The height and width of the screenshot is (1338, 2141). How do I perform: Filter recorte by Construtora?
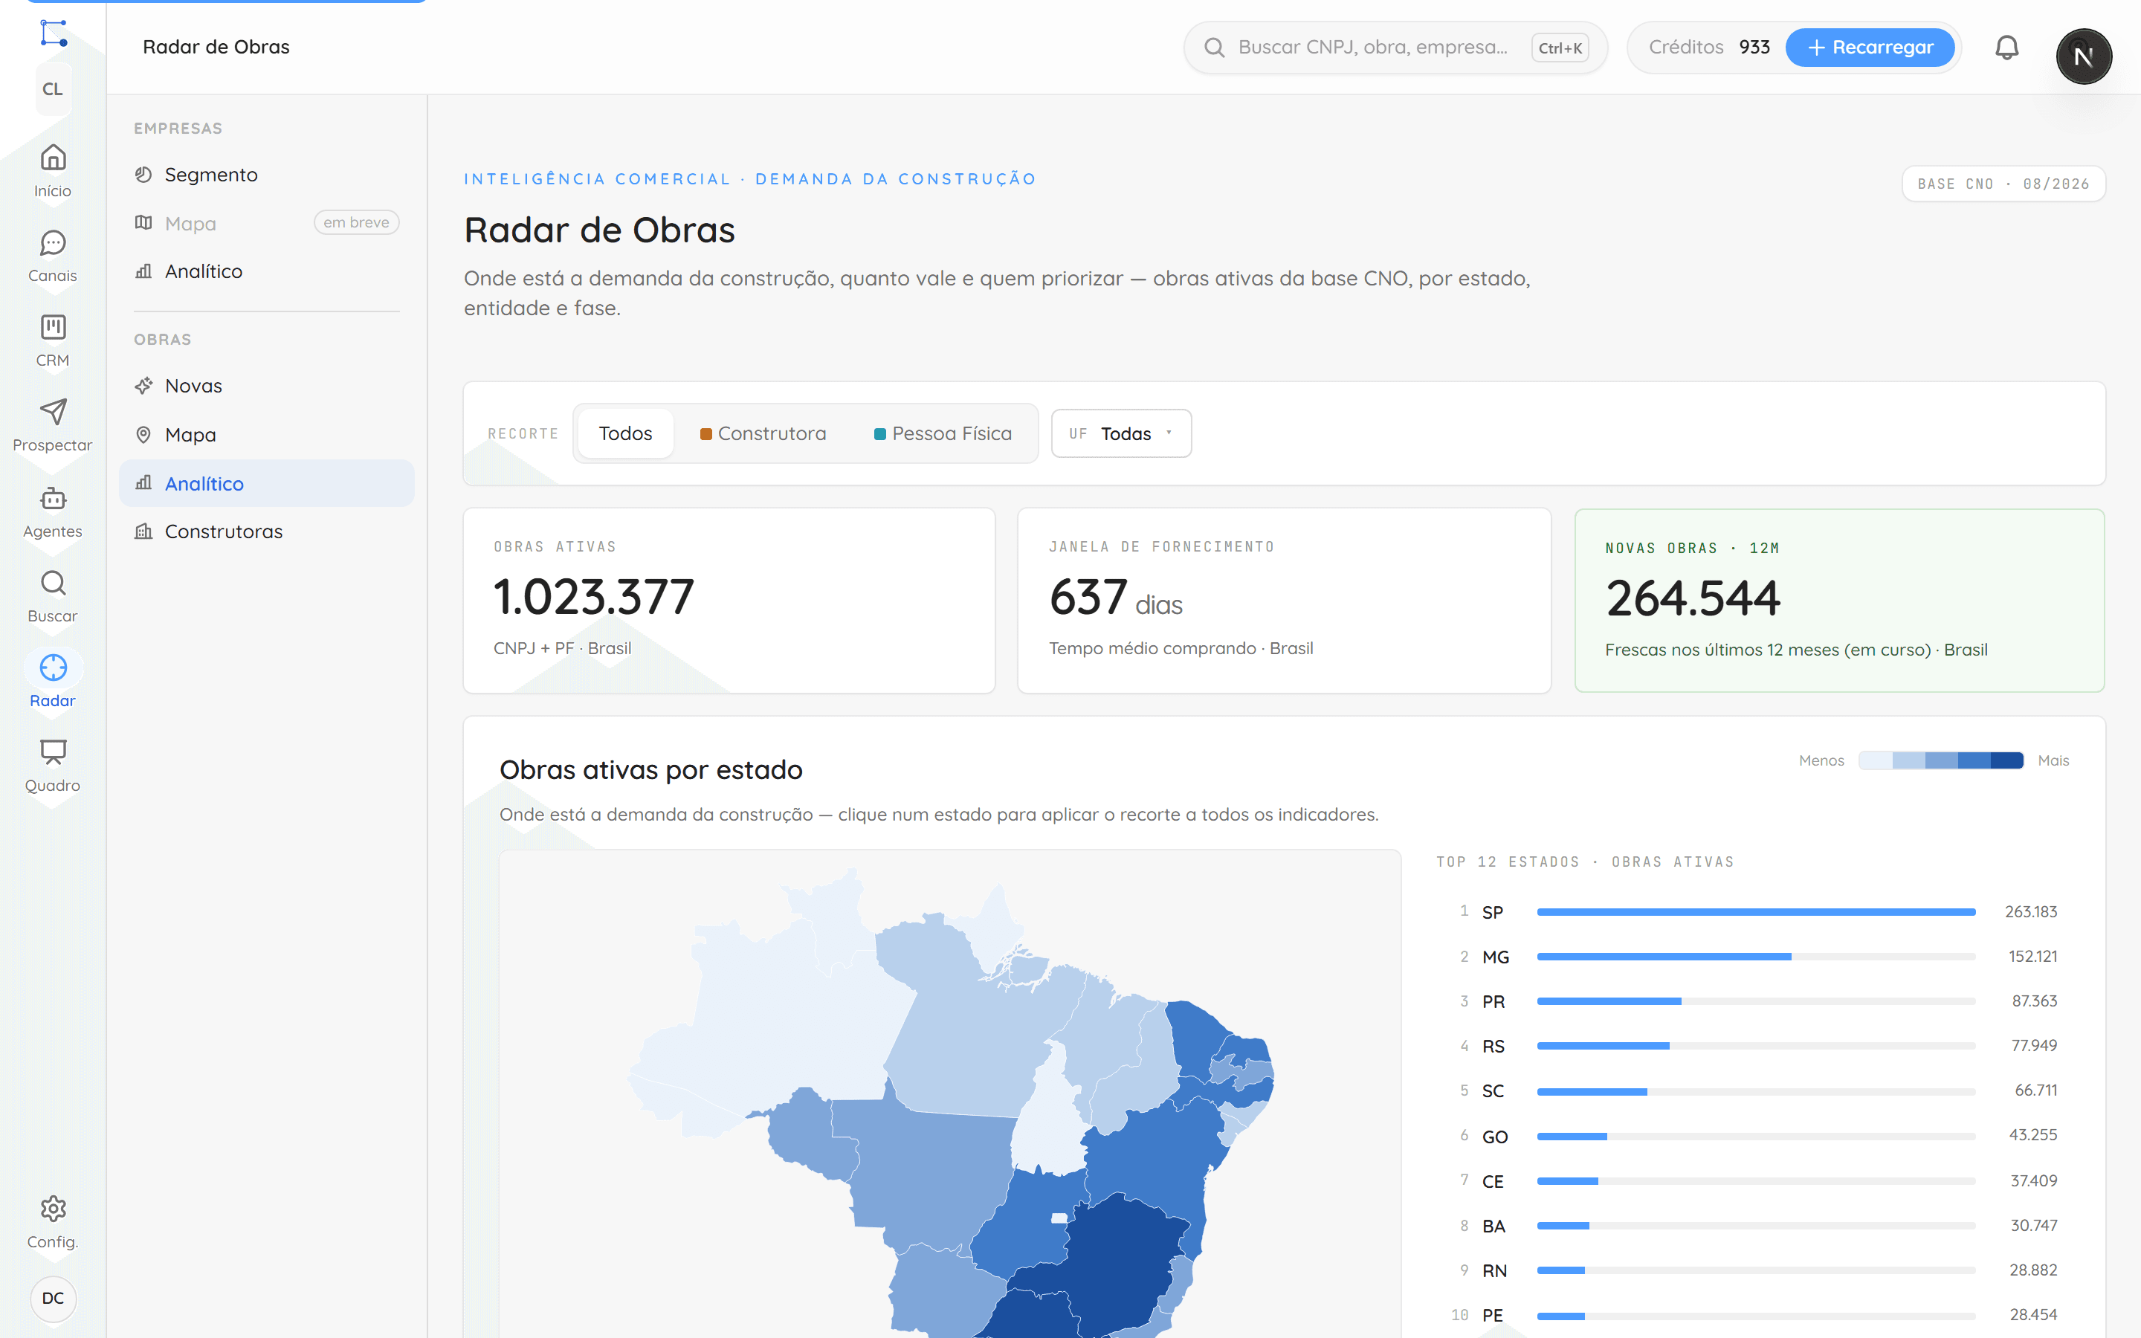pyautogui.click(x=763, y=433)
